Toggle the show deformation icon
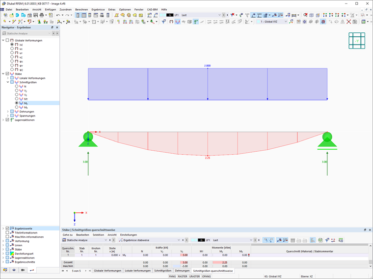373x279 pixels. (x=171, y=22)
